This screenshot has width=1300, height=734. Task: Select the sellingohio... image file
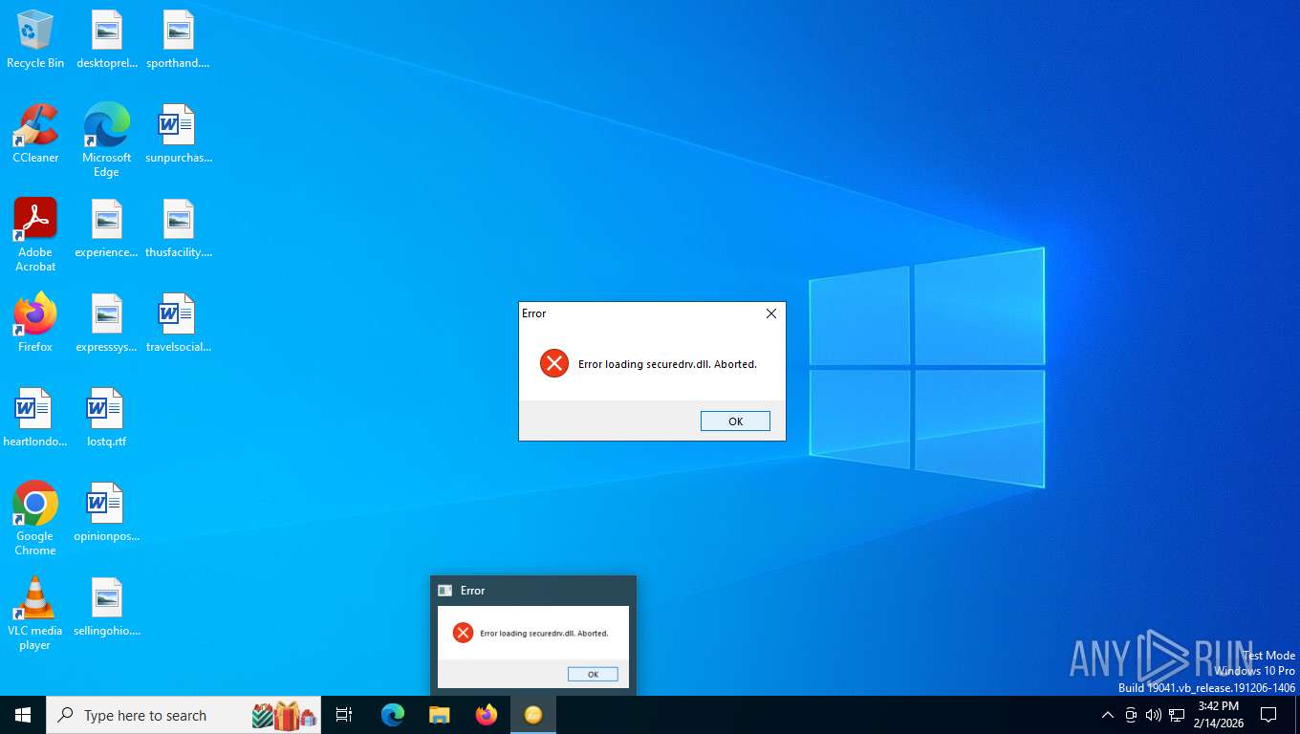click(x=106, y=607)
